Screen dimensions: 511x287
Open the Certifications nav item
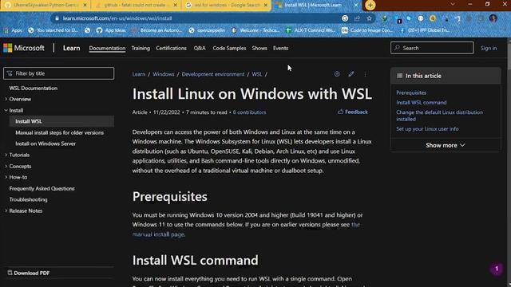point(171,48)
